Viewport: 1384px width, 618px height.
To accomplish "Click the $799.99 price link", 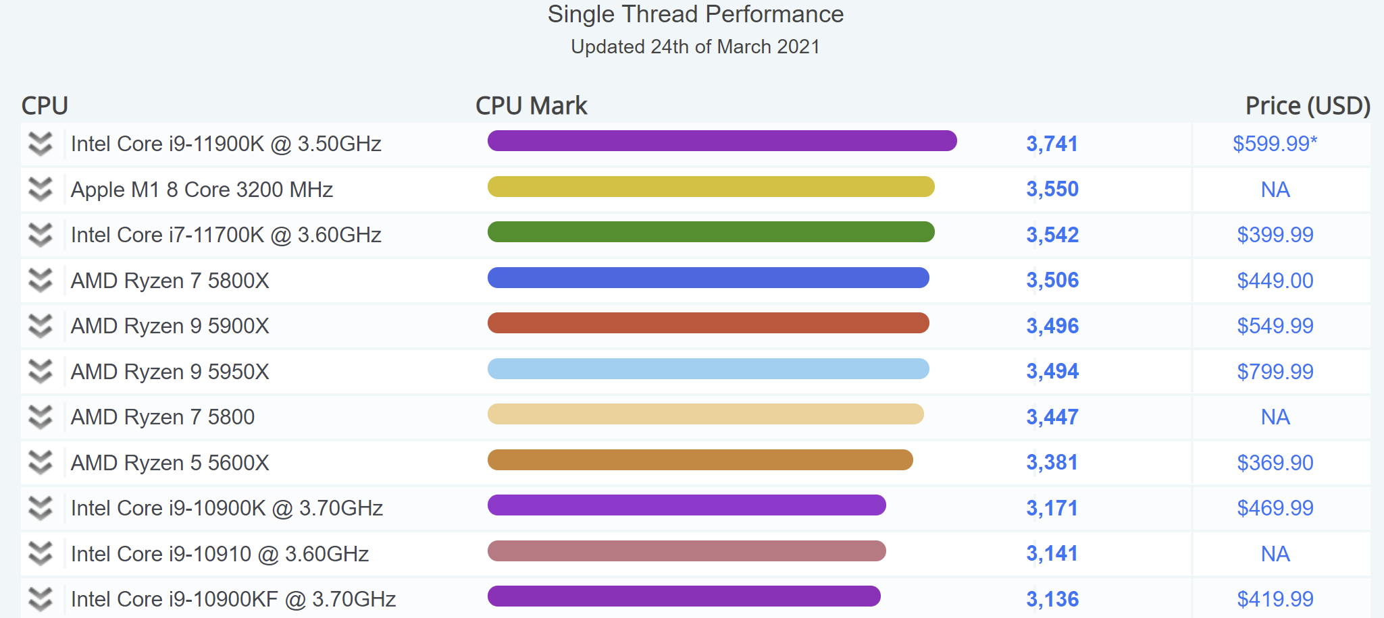I will 1275,372.
